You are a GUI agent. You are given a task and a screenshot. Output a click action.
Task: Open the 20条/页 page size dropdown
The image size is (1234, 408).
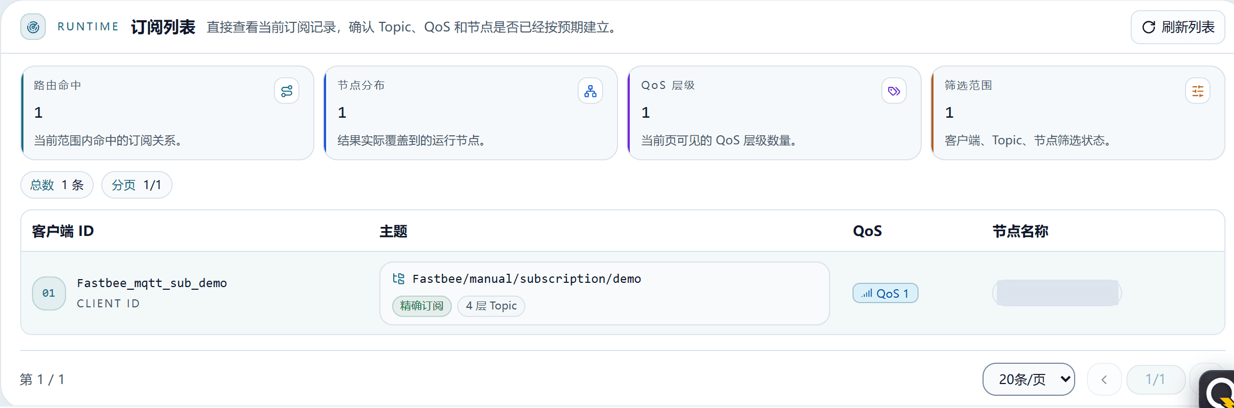point(1028,379)
